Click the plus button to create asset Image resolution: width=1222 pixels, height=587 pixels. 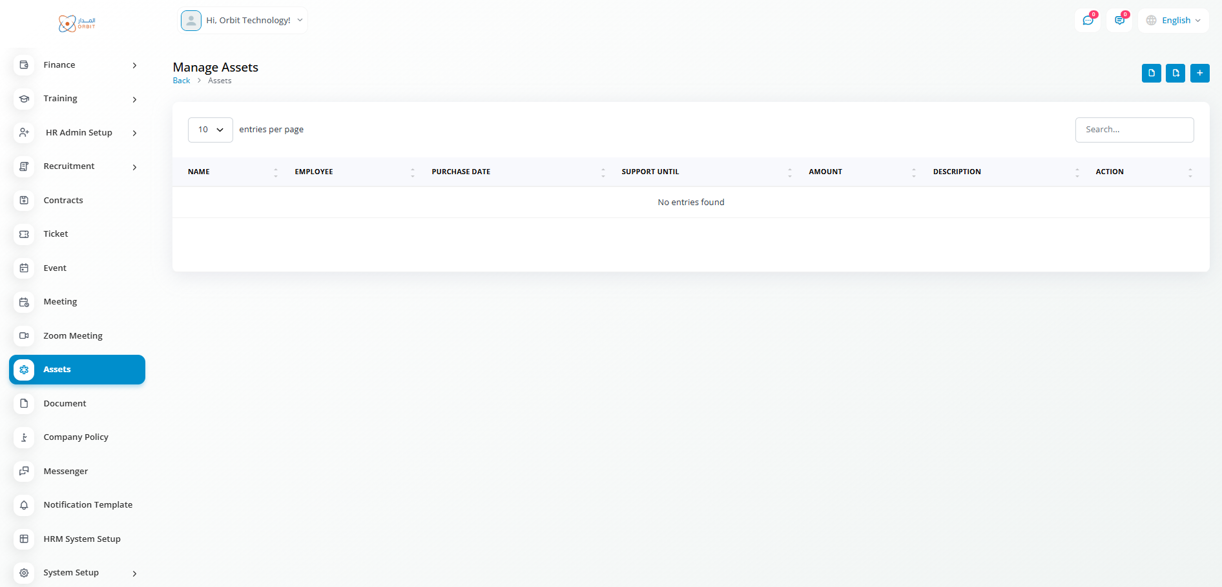(1199, 74)
